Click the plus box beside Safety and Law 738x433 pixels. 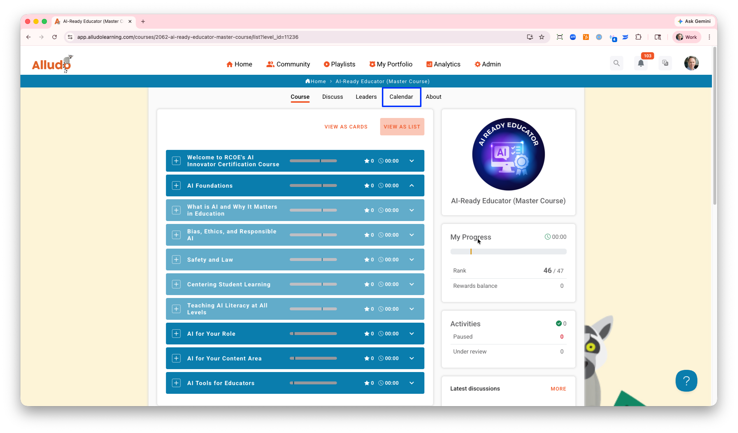(x=176, y=260)
